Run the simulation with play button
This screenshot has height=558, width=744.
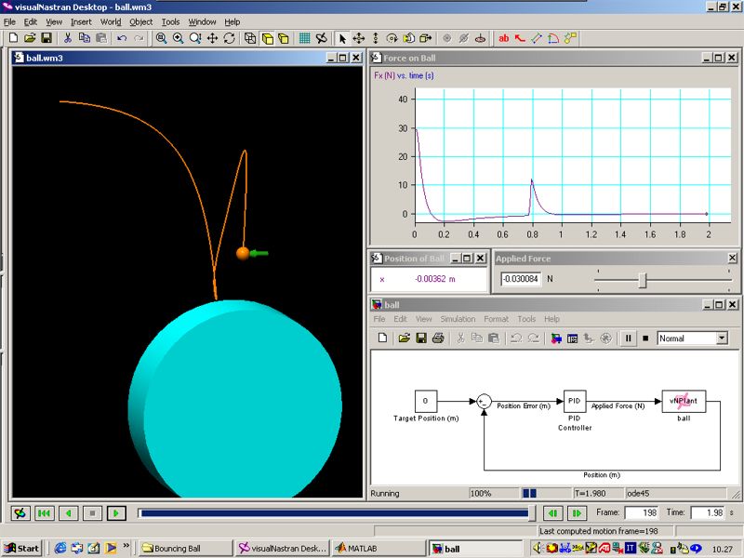coord(115,513)
